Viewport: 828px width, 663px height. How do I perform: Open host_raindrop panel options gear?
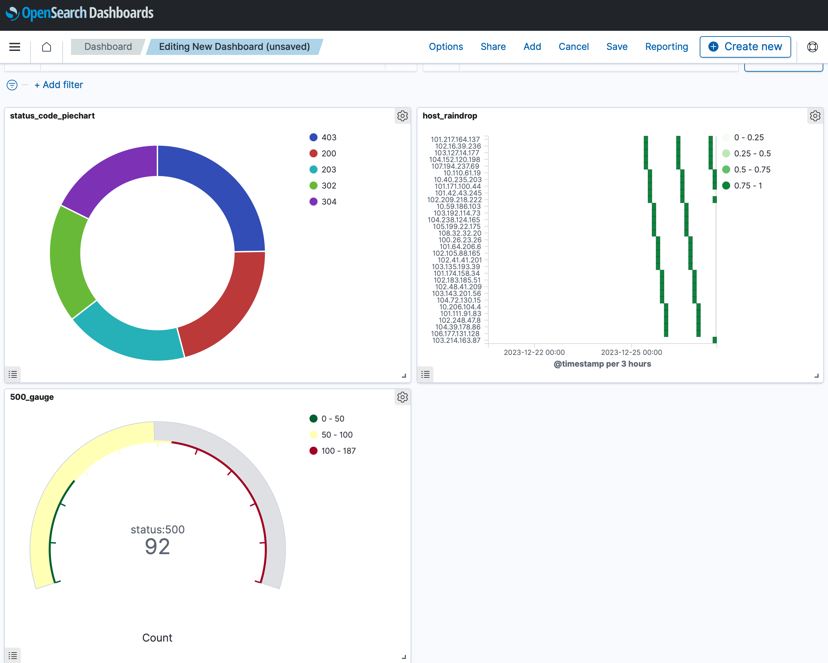[815, 116]
